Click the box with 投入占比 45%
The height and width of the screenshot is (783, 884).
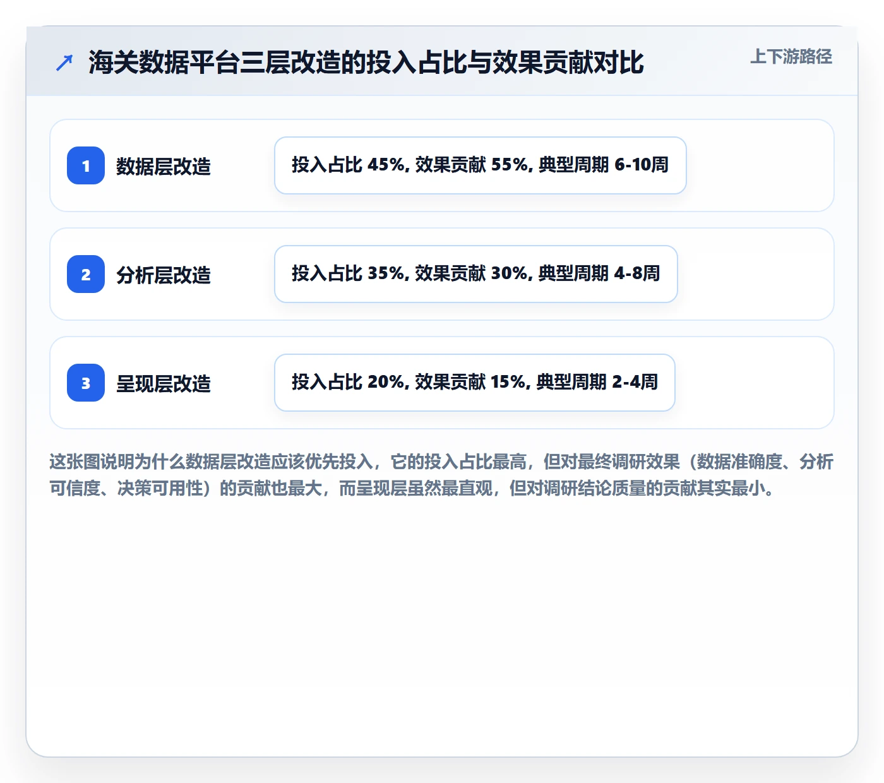(481, 165)
